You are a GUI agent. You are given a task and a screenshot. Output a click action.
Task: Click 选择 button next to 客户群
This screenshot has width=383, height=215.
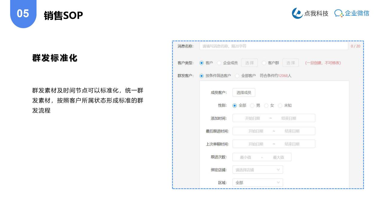pyautogui.click(x=291, y=63)
